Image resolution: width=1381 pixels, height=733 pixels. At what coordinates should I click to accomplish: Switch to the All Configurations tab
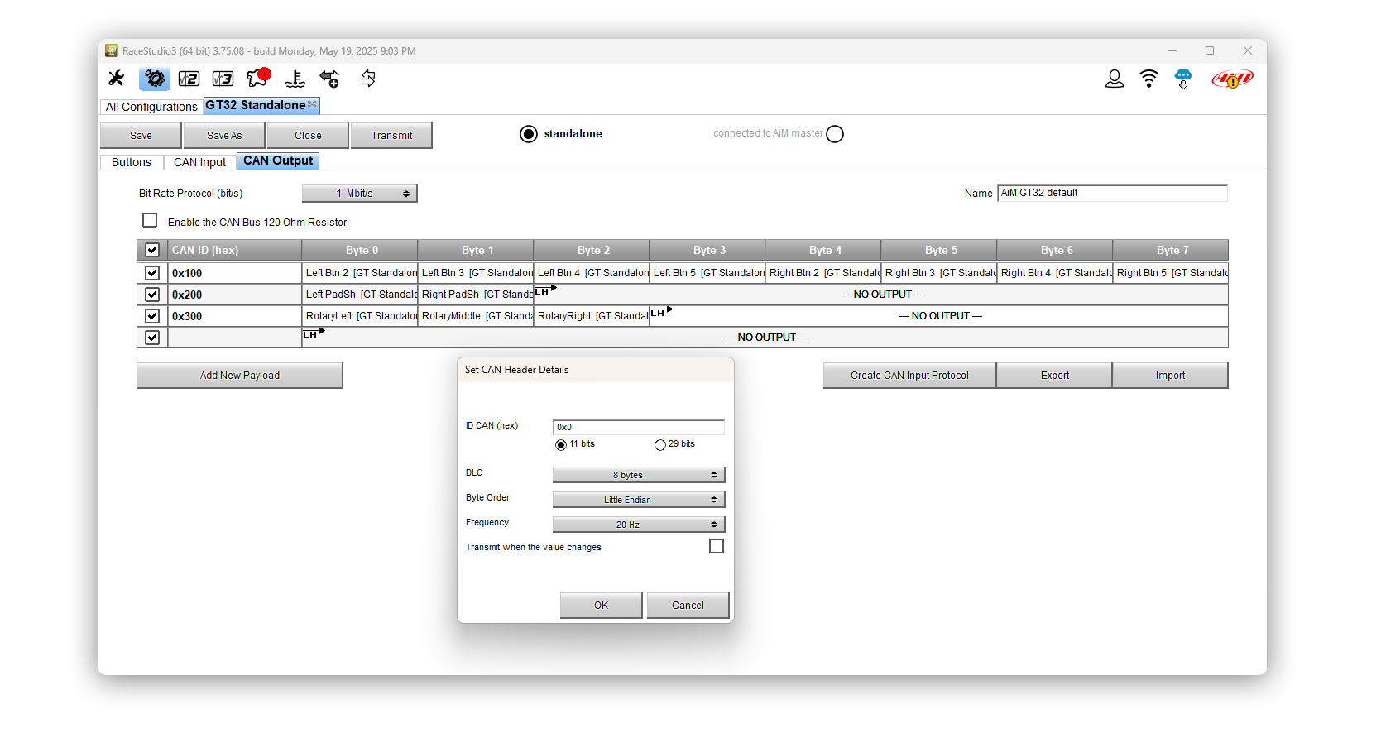pos(151,107)
